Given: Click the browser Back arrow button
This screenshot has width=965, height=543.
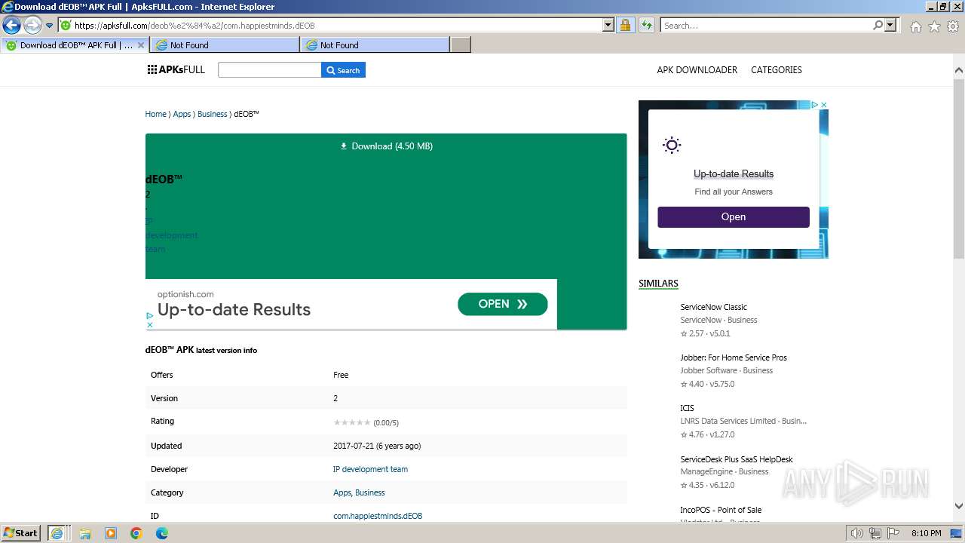Looking at the screenshot, I should click(x=11, y=26).
